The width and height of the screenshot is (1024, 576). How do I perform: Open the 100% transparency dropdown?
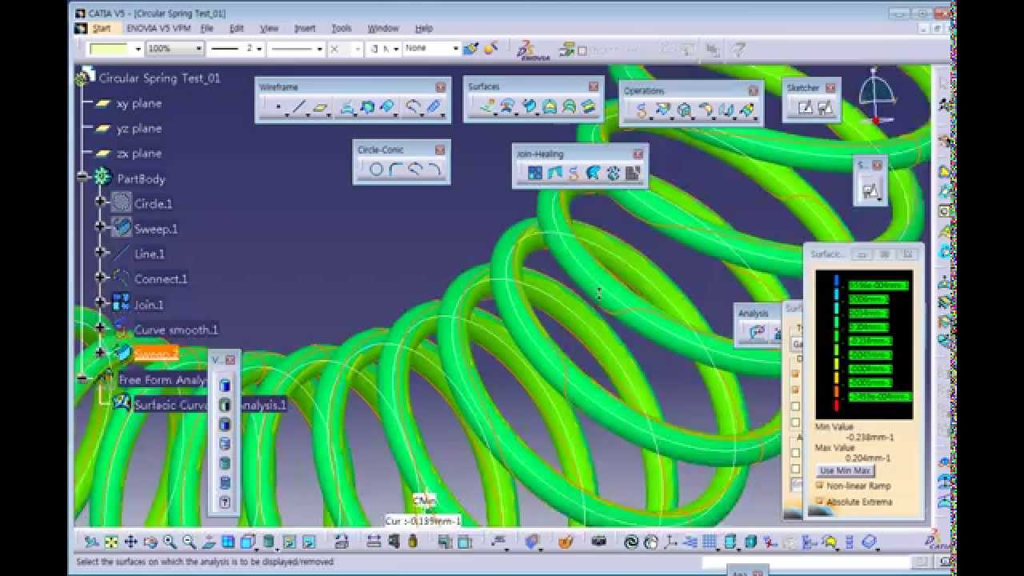click(198, 49)
